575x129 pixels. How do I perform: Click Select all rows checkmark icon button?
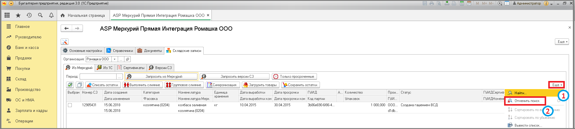click(70, 85)
